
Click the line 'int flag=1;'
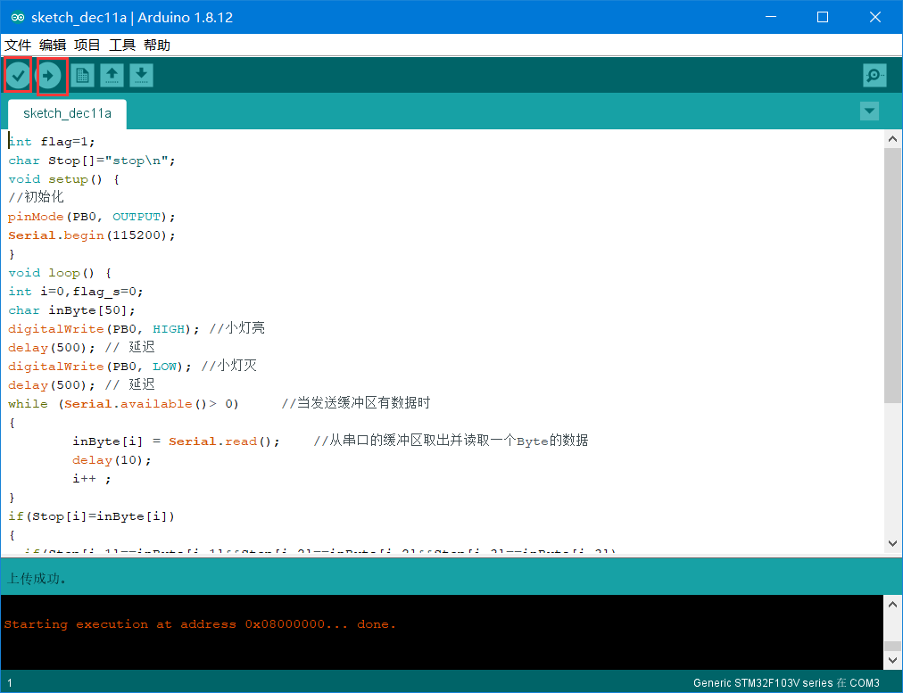[52, 142]
